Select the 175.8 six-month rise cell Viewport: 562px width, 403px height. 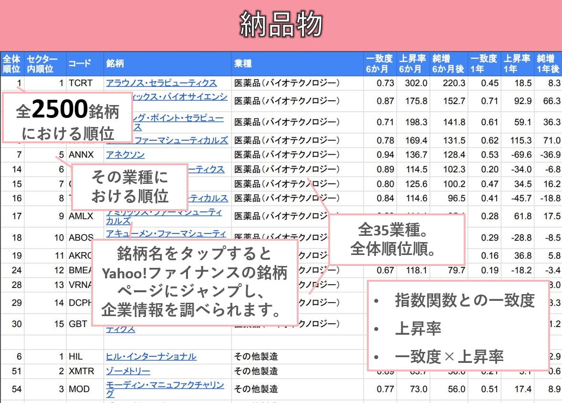click(x=413, y=101)
